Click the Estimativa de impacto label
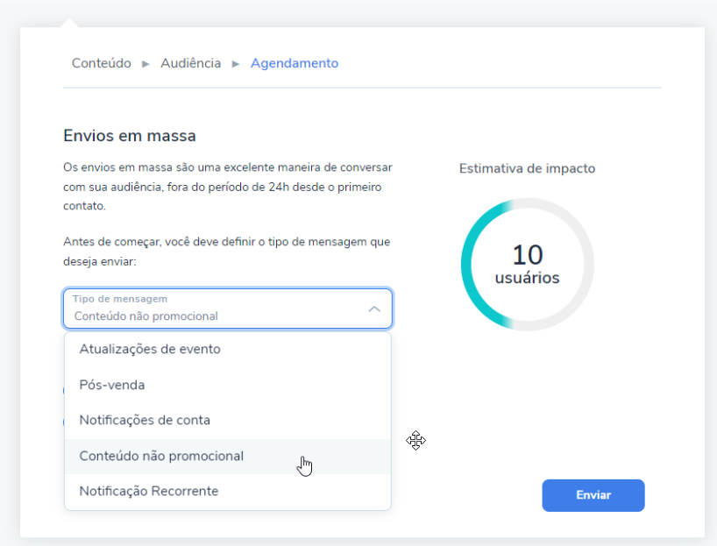Screen dimensions: 717x546 (527, 168)
